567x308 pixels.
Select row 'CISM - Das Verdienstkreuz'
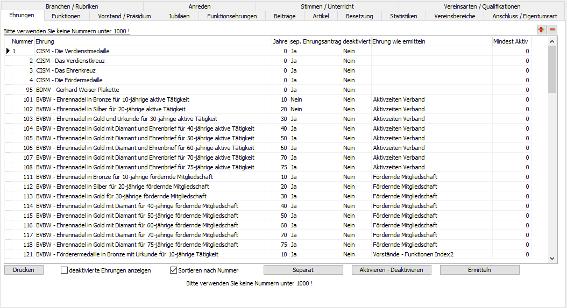[x=267, y=61]
